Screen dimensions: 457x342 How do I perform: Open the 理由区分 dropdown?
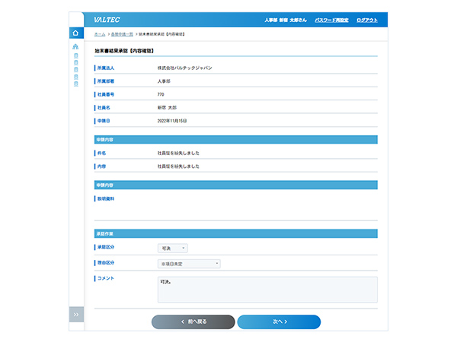(x=189, y=263)
